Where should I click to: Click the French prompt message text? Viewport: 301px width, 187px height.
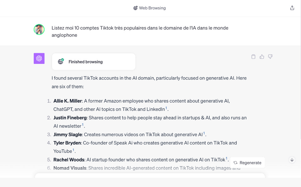(140, 31)
